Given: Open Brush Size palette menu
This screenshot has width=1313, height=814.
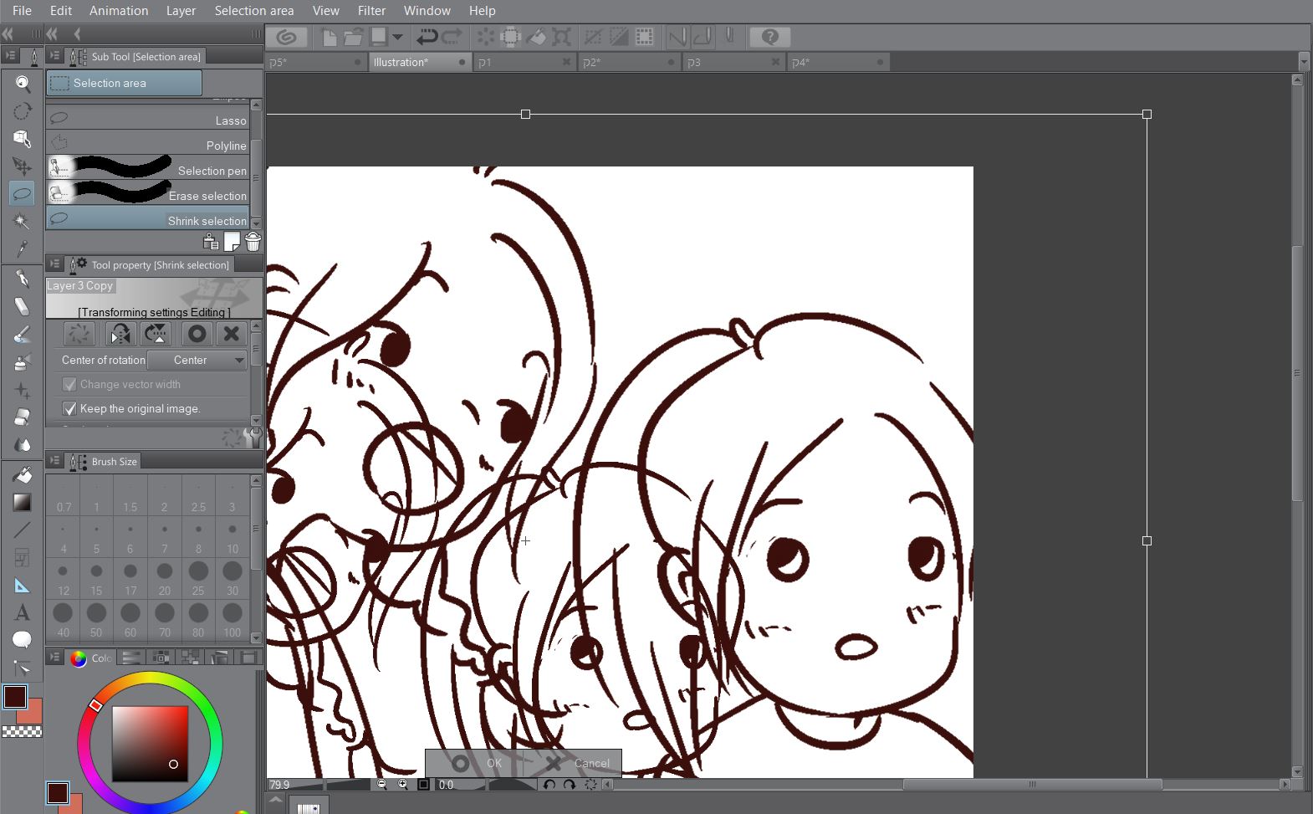Looking at the screenshot, I should [54, 461].
